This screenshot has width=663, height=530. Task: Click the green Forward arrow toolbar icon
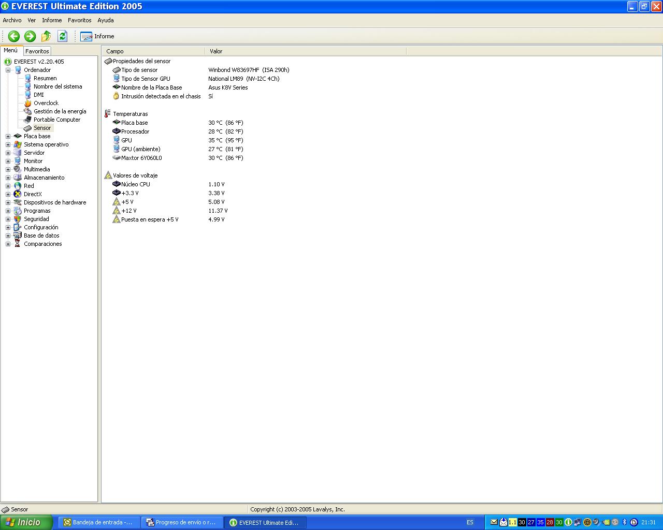(30, 36)
